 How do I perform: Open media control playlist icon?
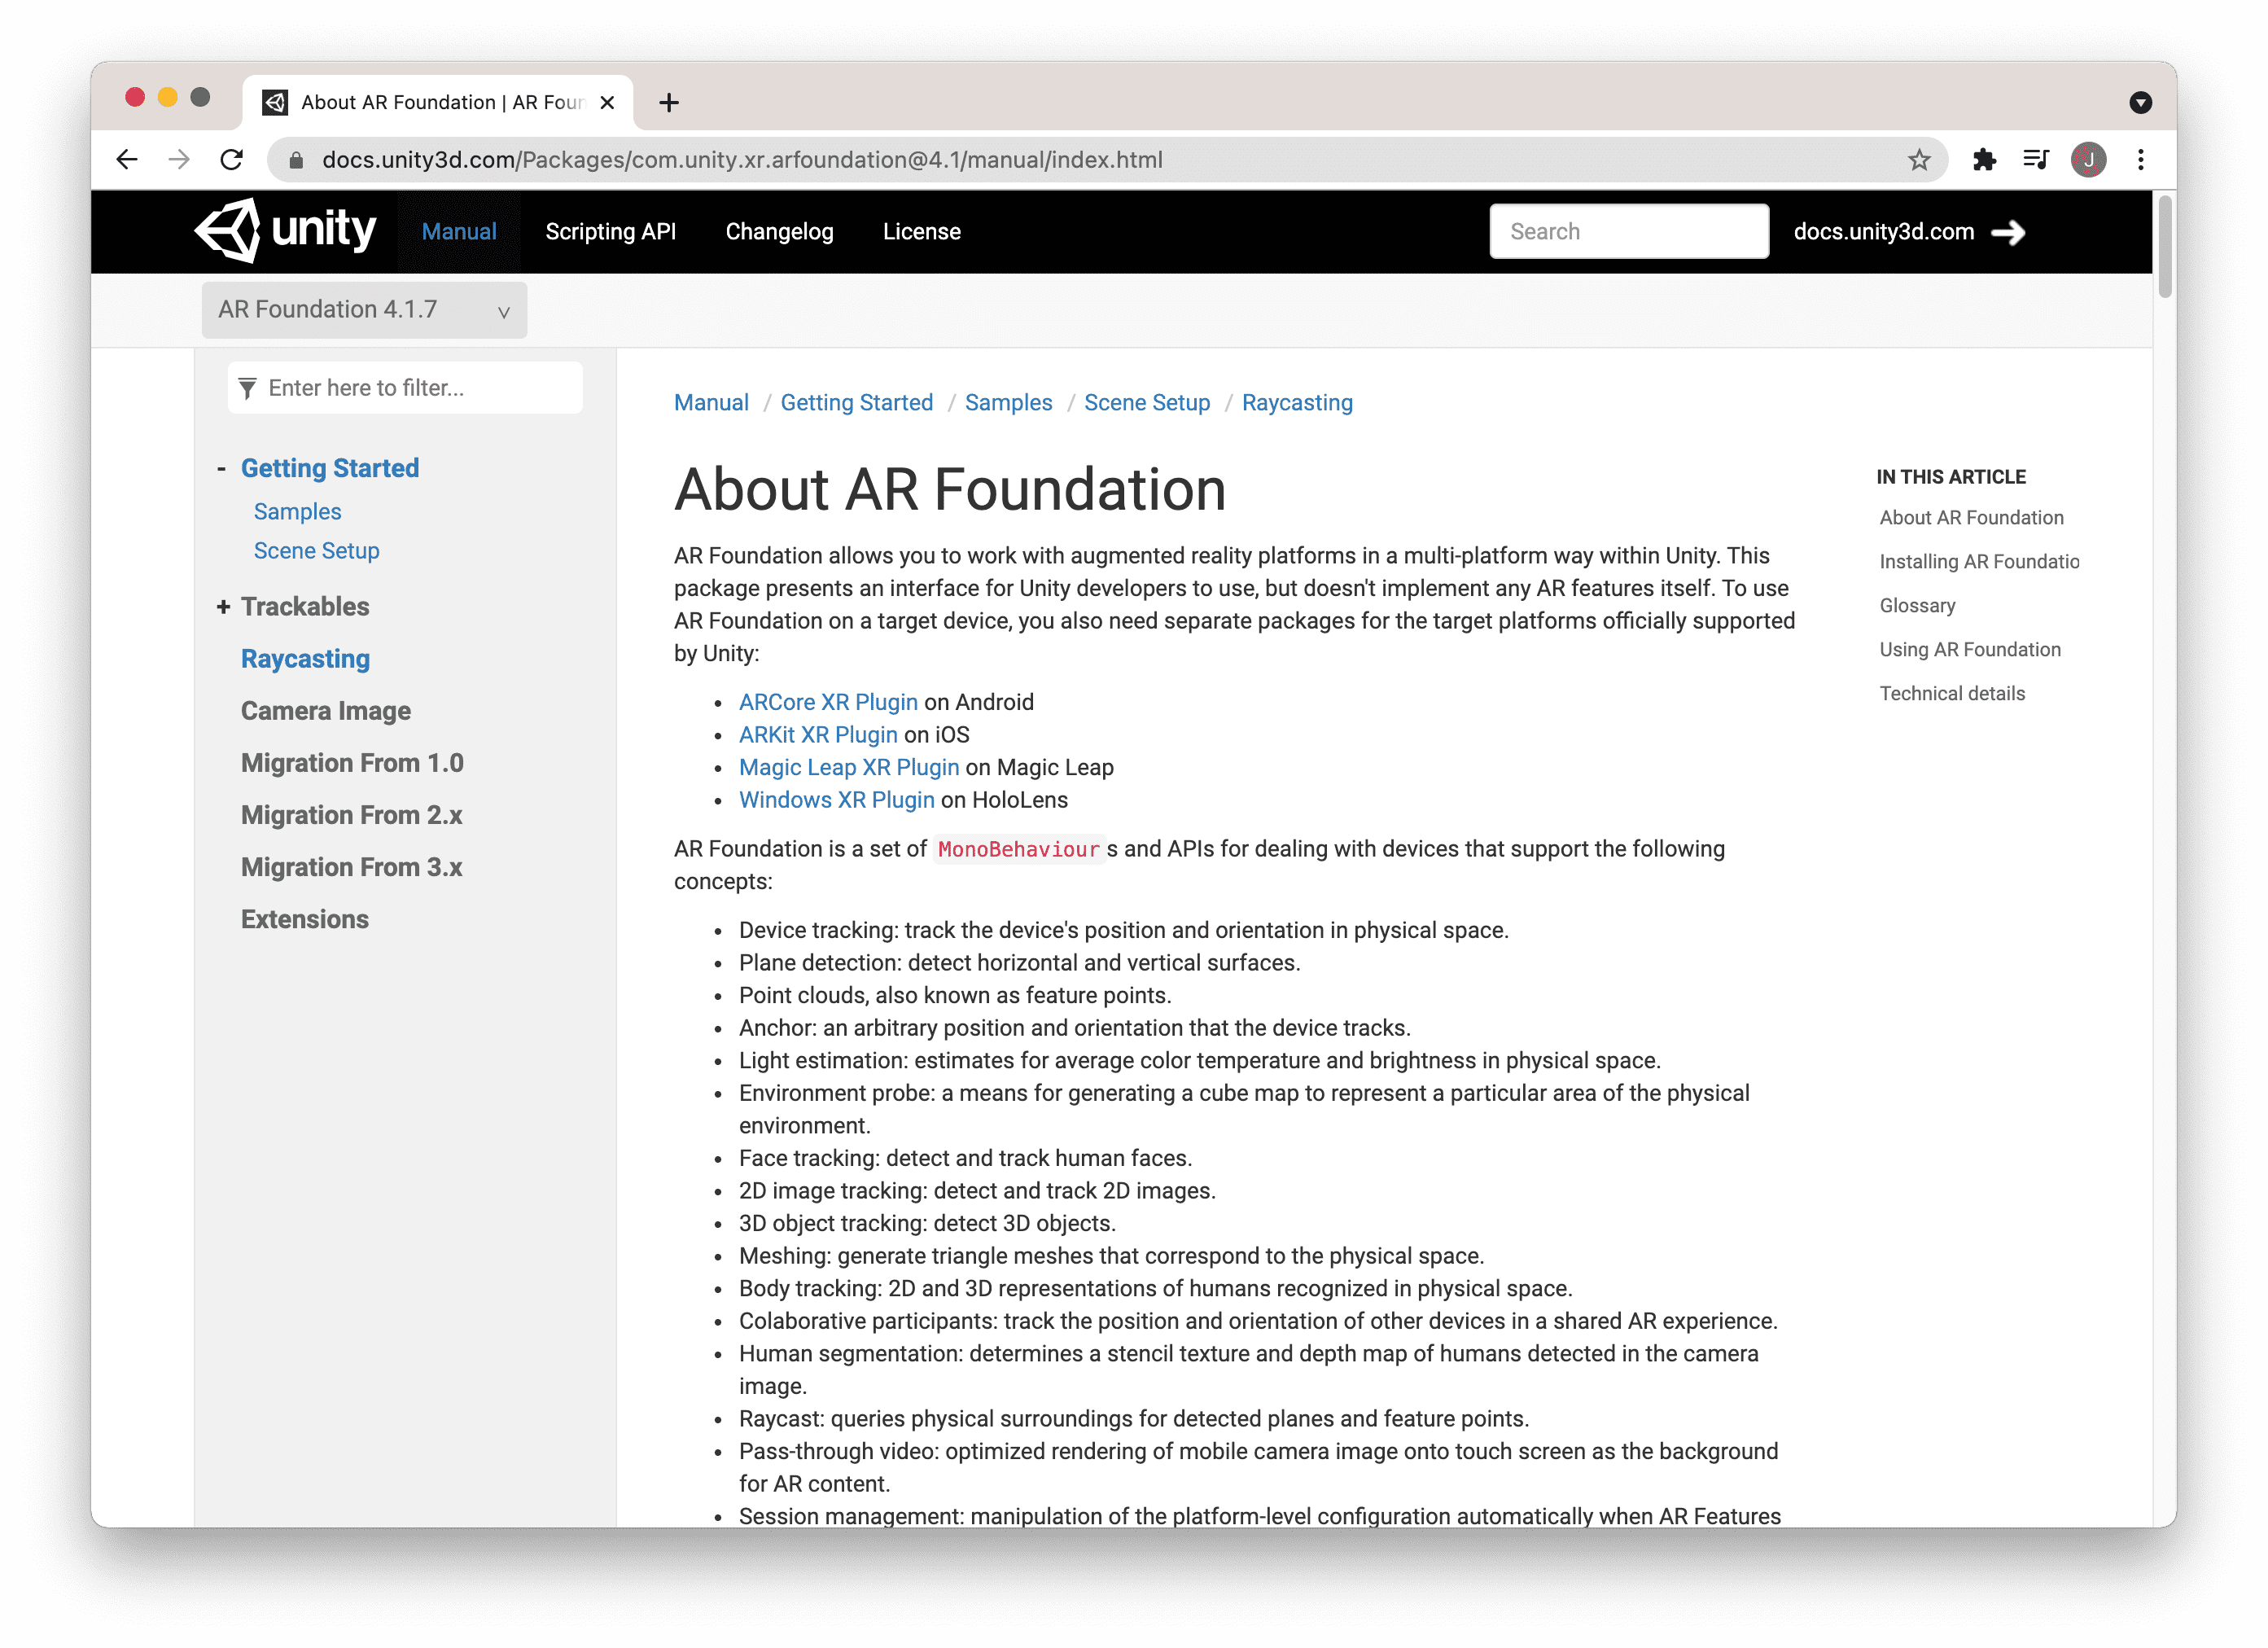2035,160
